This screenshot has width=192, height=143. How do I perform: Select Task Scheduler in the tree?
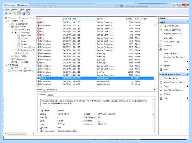pyautogui.click(x=21, y=24)
